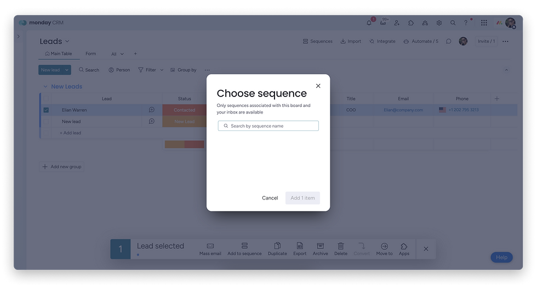Click the COO title cell

click(351, 110)
